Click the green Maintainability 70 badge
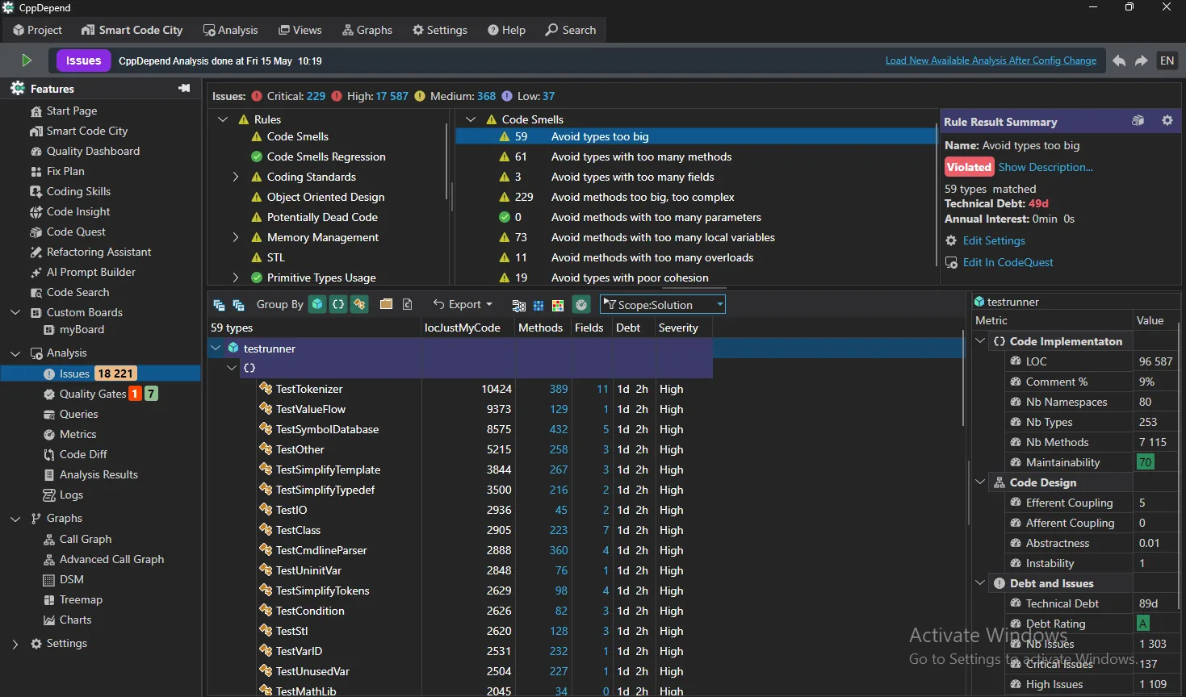1186x697 pixels. tap(1145, 462)
